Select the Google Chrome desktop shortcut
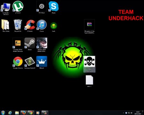The width and height of the screenshot is (144, 115). (18, 63)
